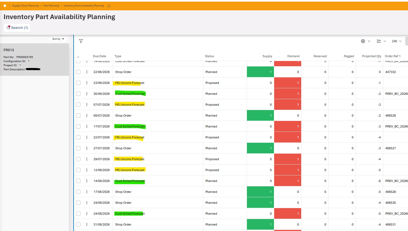Open three-dot menu for 08/07/2026 row

pos(87,115)
